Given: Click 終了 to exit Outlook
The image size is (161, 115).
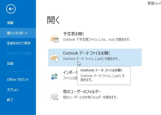Looking at the screenshot, I should [x=10, y=100].
